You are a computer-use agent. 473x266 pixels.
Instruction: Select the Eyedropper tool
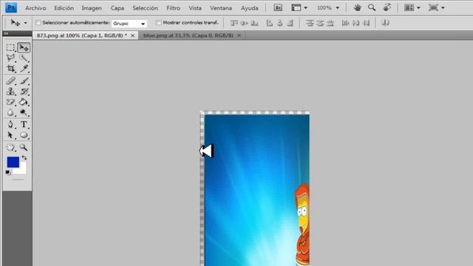(24, 69)
